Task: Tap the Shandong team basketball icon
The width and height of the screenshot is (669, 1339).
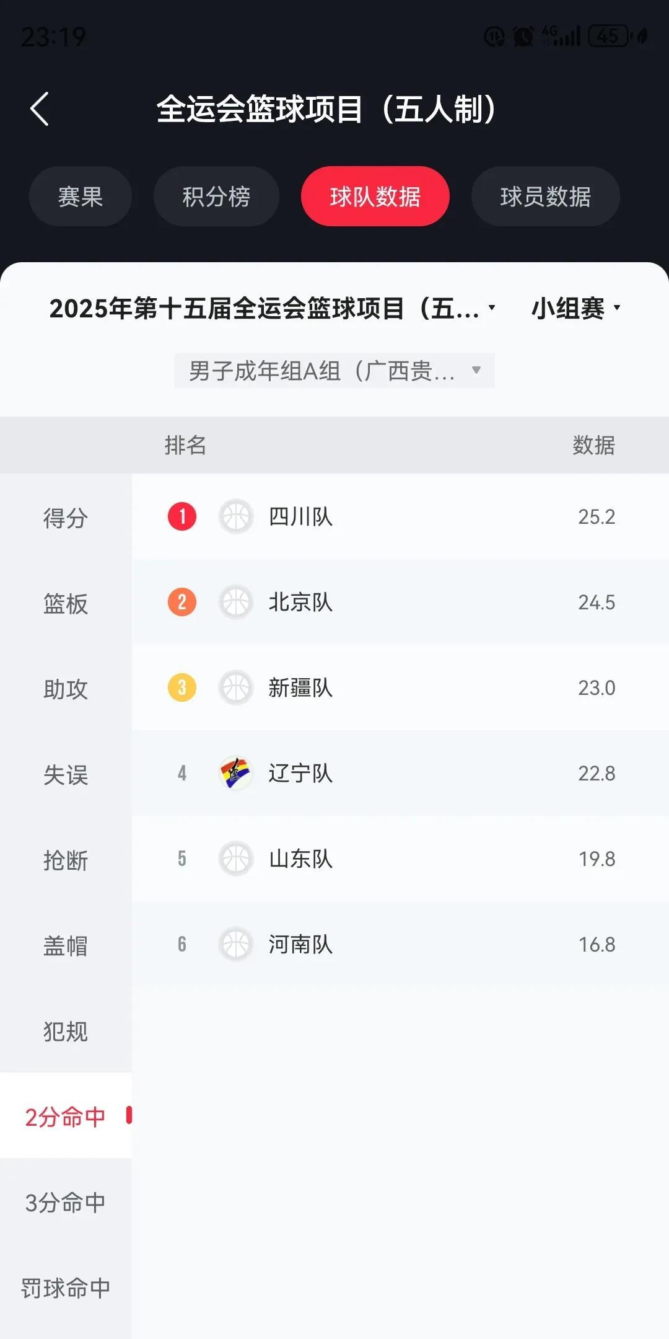Action: pyautogui.click(x=236, y=859)
